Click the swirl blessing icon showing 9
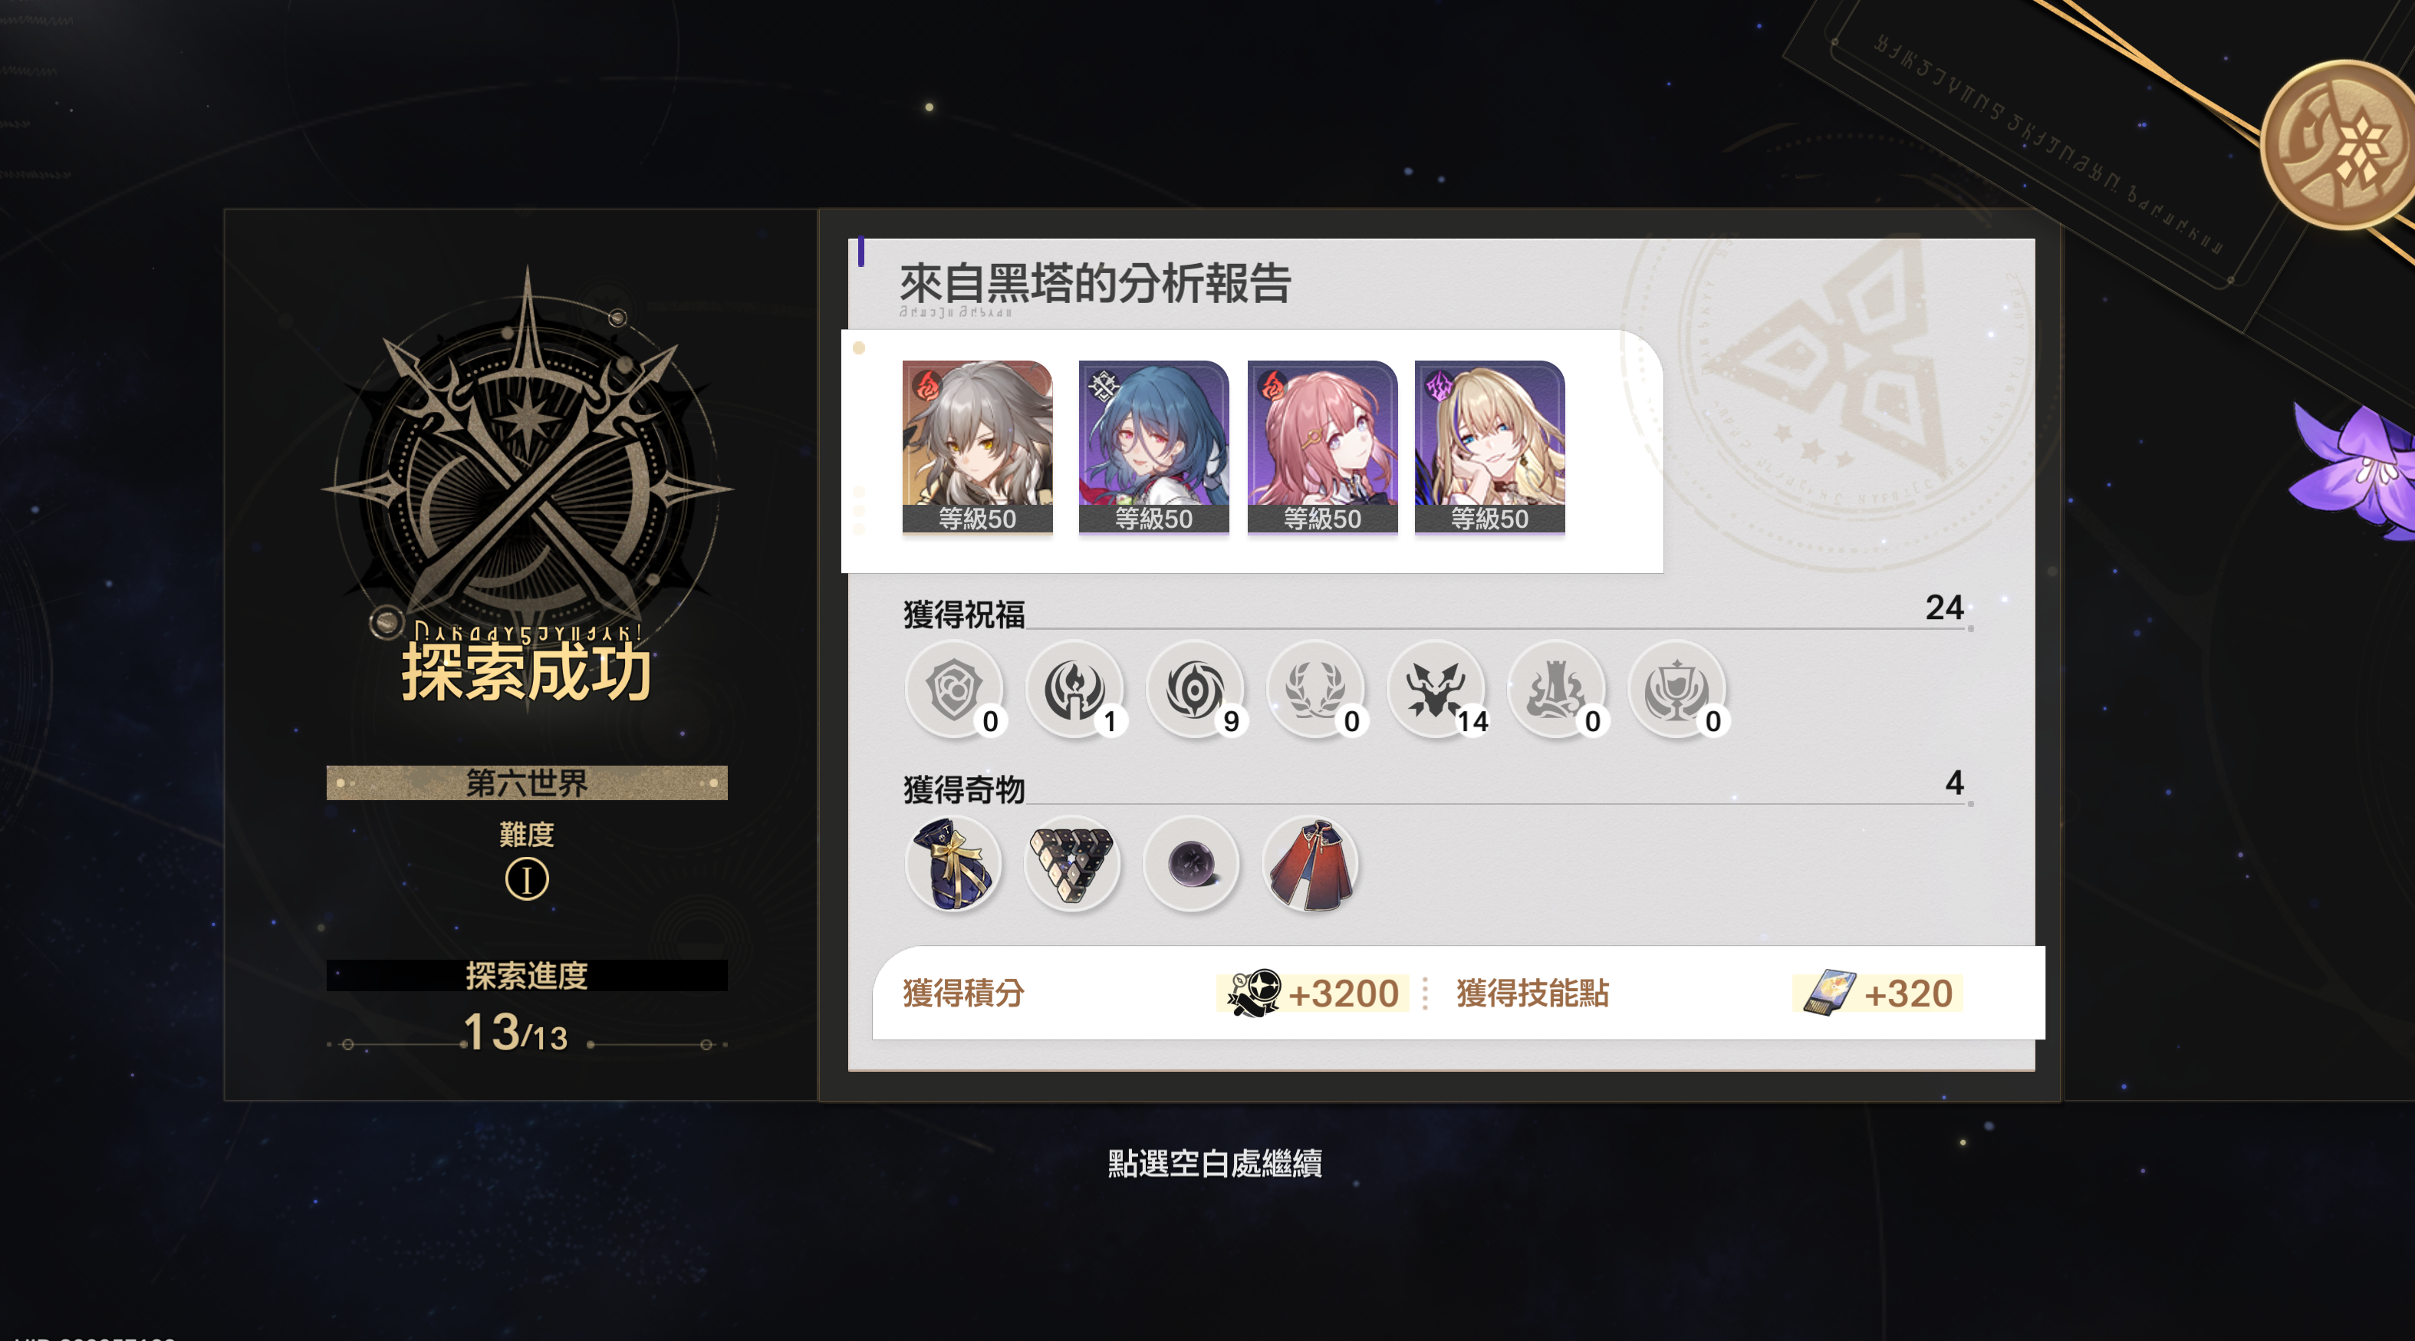The width and height of the screenshot is (2415, 1341). click(x=1194, y=689)
